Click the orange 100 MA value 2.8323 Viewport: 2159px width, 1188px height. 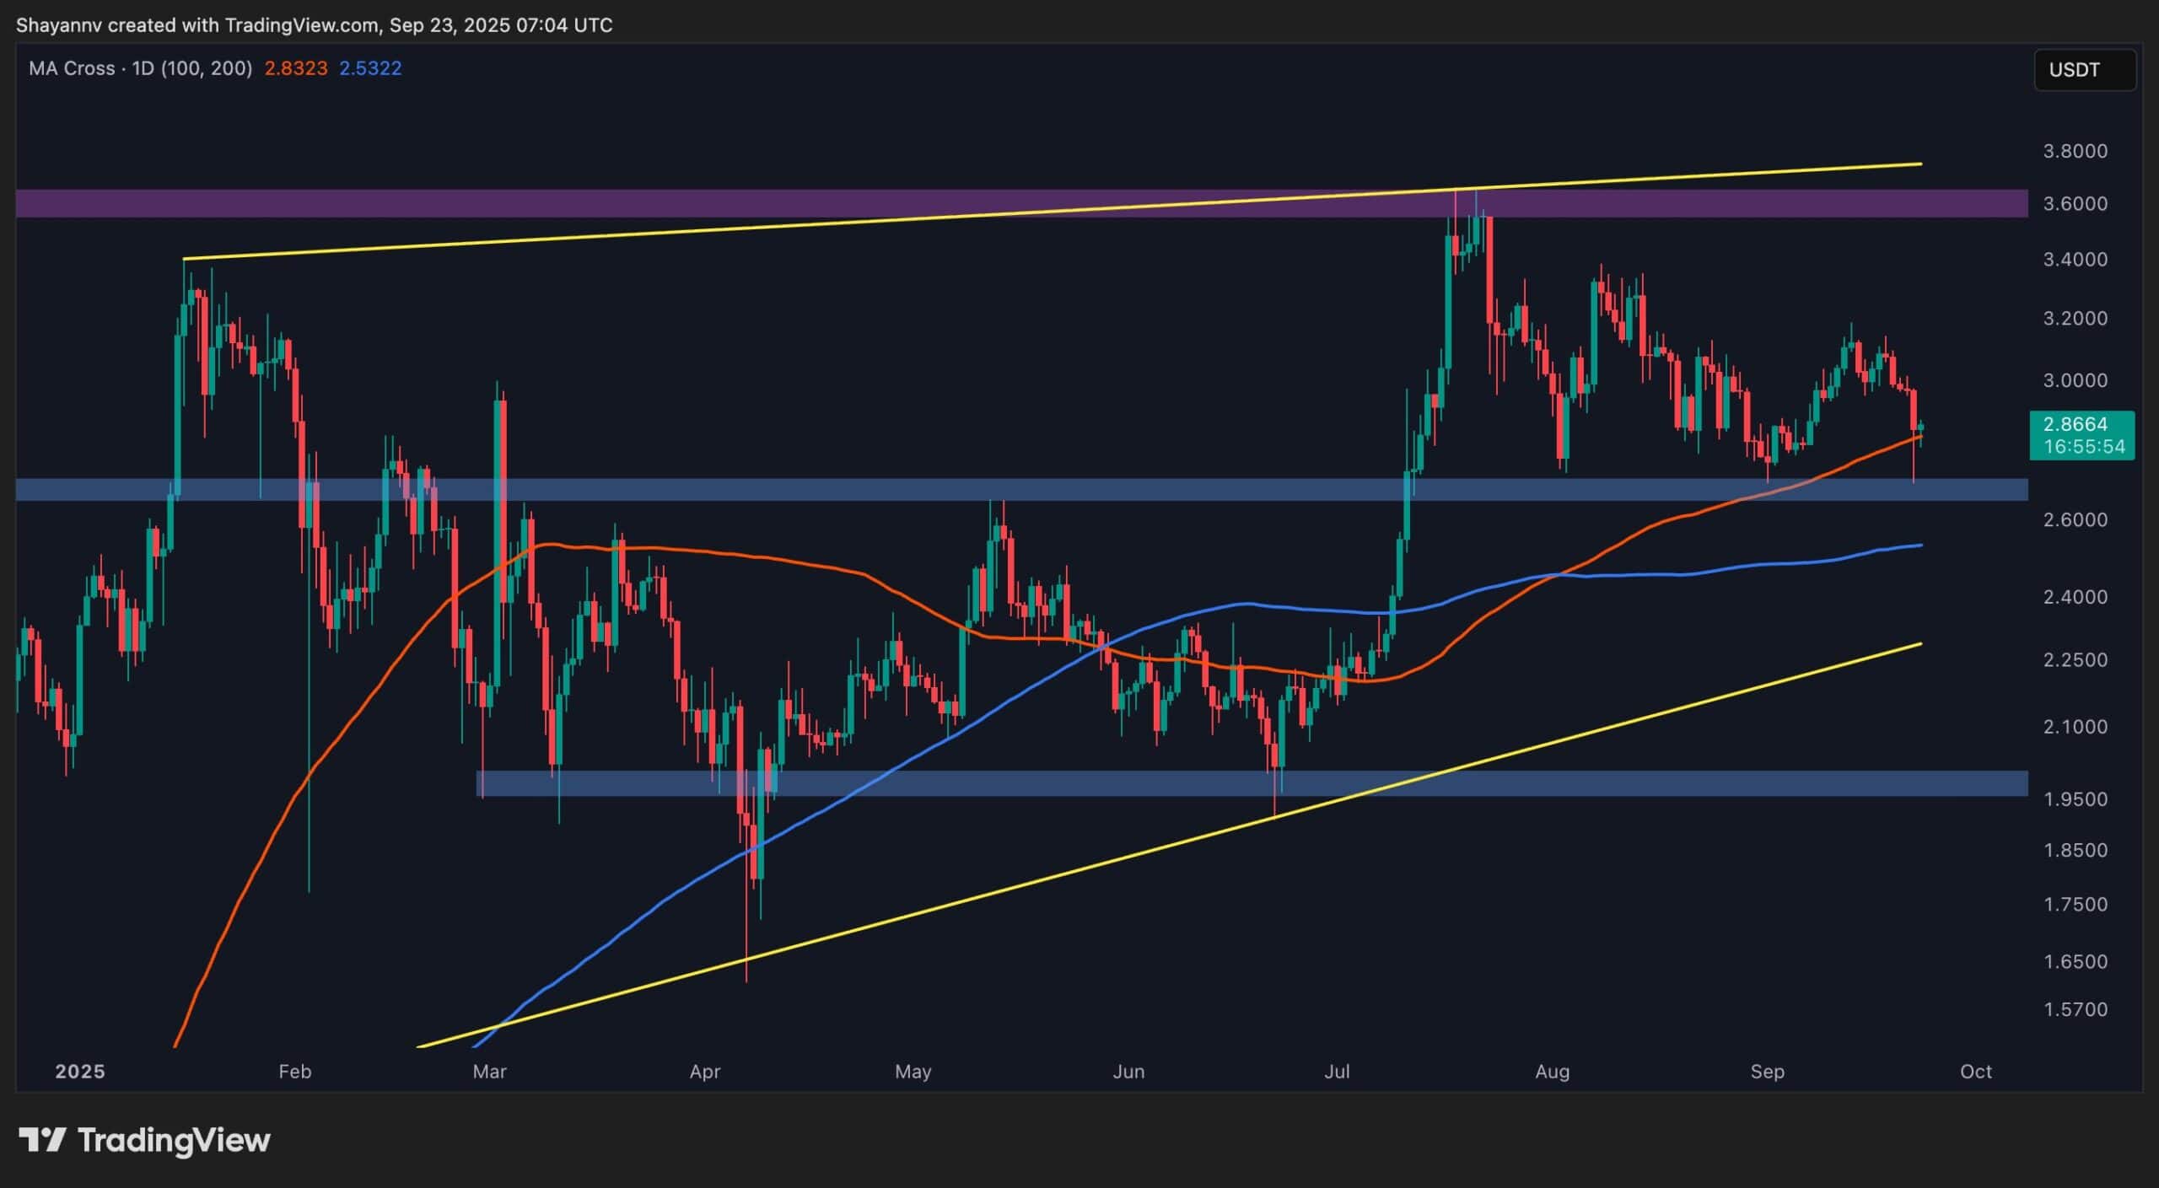click(x=294, y=68)
